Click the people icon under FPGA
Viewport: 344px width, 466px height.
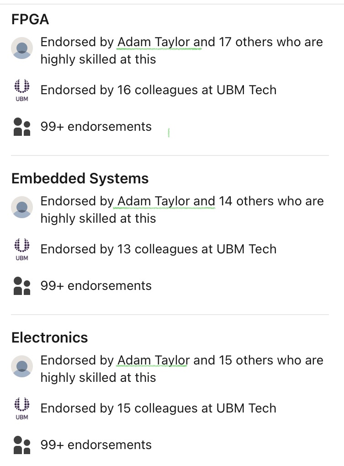pos(22,127)
